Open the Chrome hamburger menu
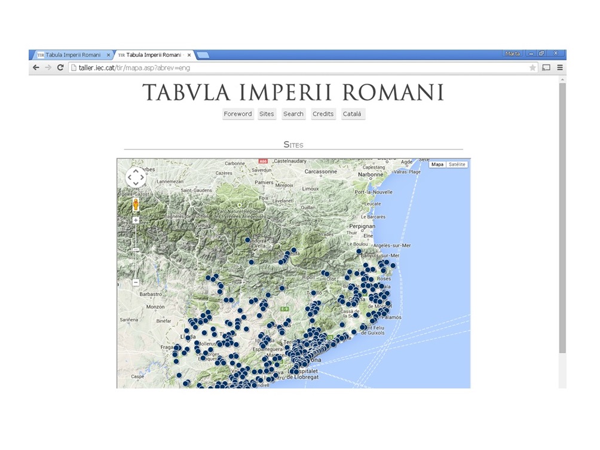Screen dimensions: 600x450 click(560, 68)
